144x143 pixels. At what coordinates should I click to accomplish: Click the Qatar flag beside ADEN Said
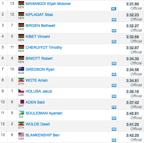(21, 102)
